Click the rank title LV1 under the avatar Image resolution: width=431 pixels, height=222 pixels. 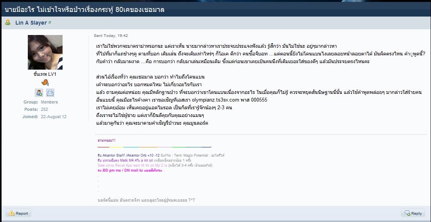[x=45, y=74]
